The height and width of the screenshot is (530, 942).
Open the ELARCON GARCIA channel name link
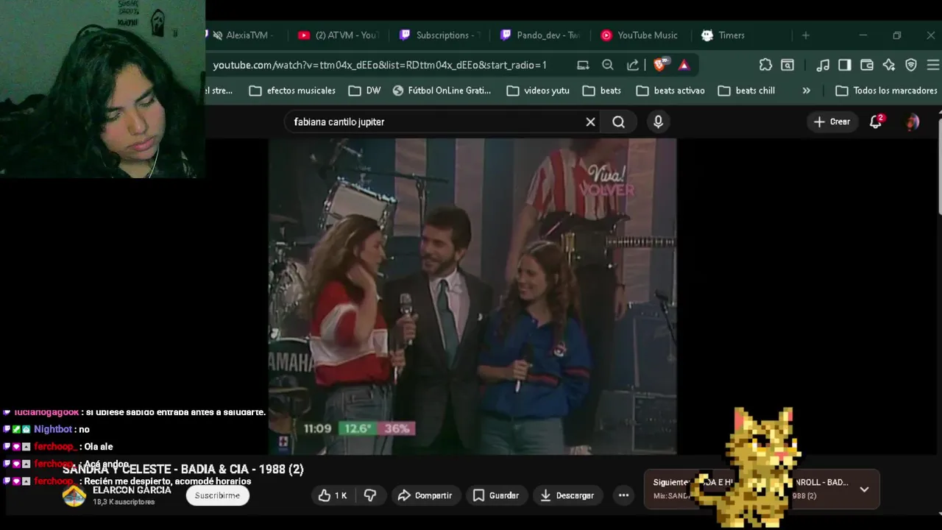pos(132,490)
